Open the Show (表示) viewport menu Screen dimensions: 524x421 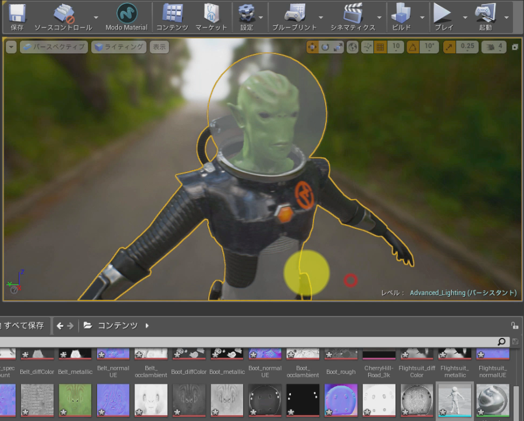coord(159,47)
